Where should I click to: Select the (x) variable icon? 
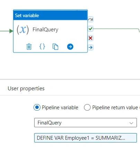[x=23, y=30]
